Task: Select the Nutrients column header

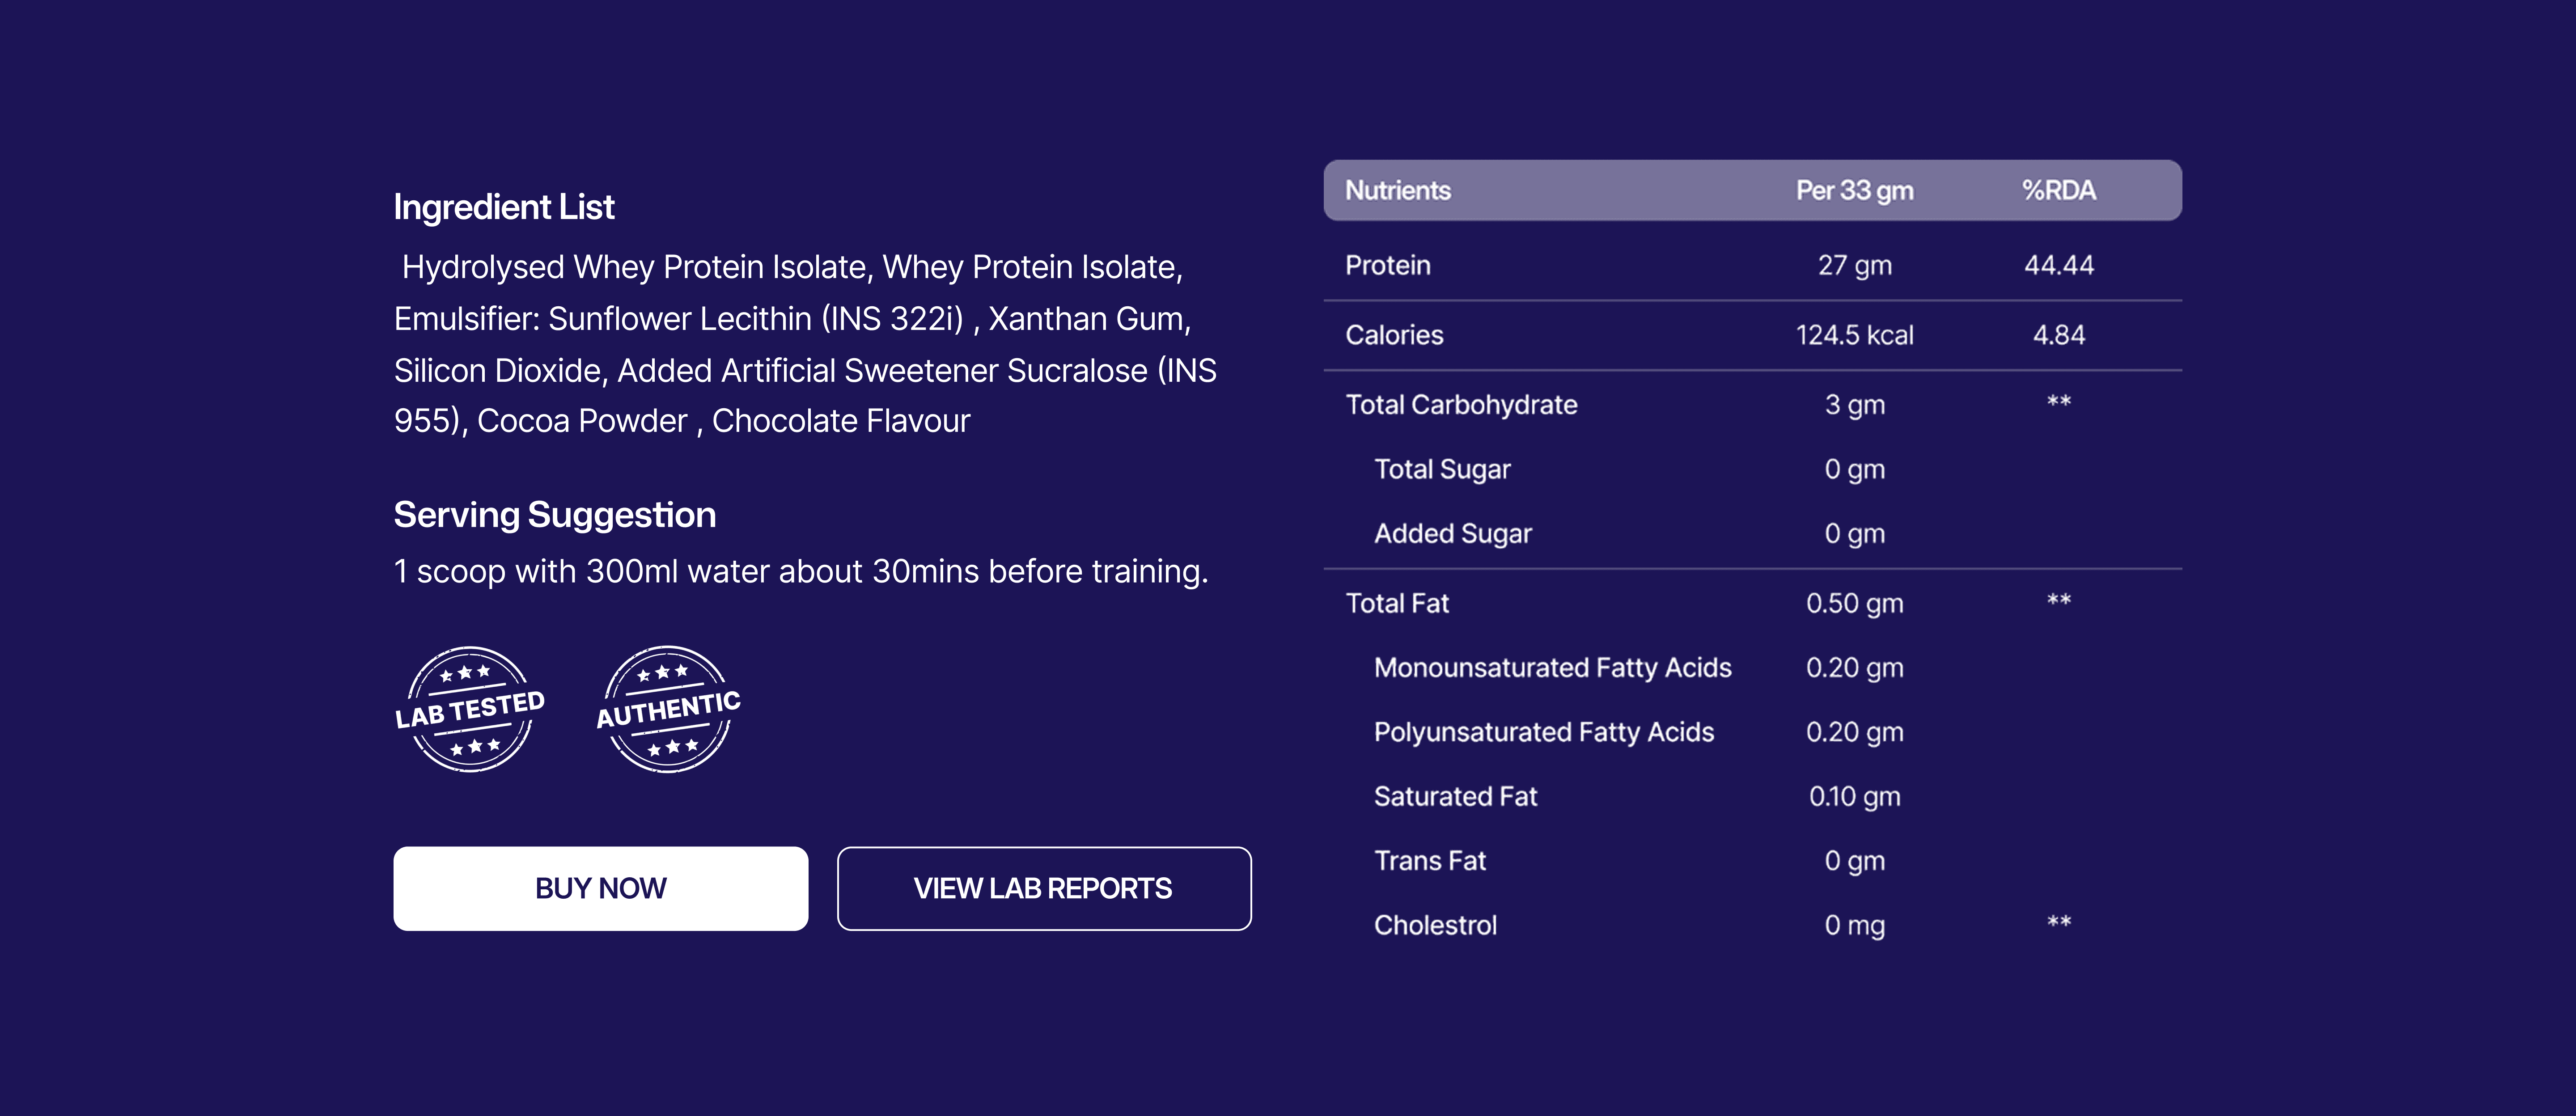Action: point(1397,190)
